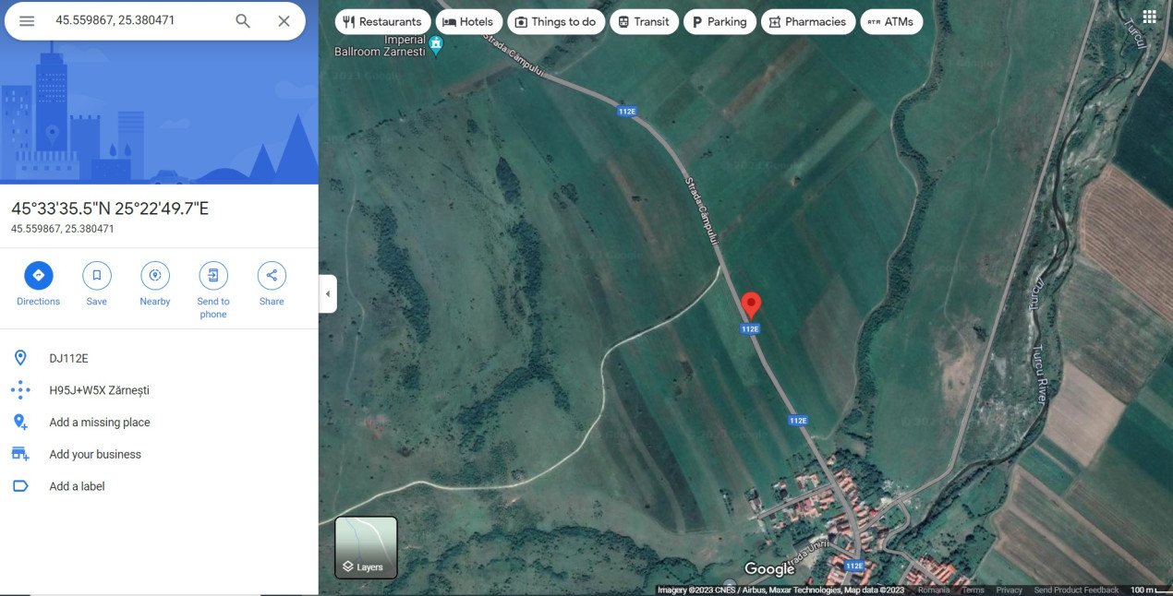1173x596 pixels.
Task: Clear the search with the X icon
Action: (x=284, y=20)
